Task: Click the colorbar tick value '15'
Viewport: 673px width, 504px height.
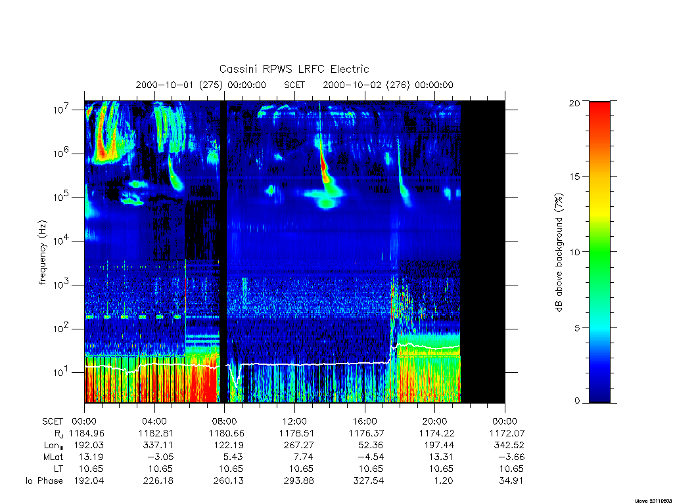Action: click(574, 177)
